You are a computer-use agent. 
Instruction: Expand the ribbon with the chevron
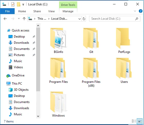pyautogui.click(x=135, y=11)
